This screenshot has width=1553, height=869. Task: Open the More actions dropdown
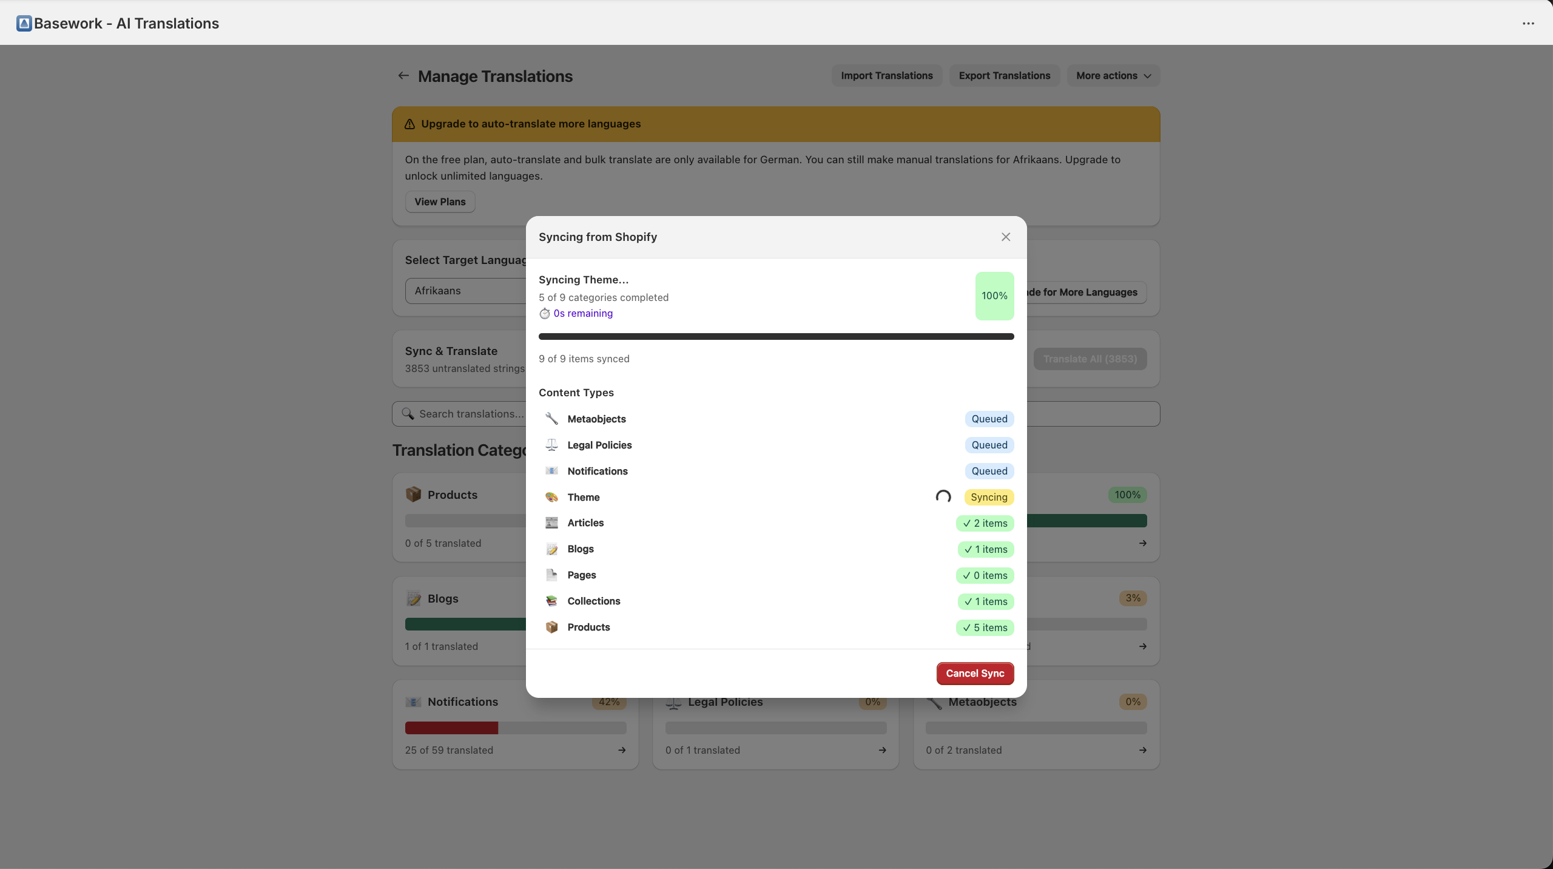click(1114, 75)
